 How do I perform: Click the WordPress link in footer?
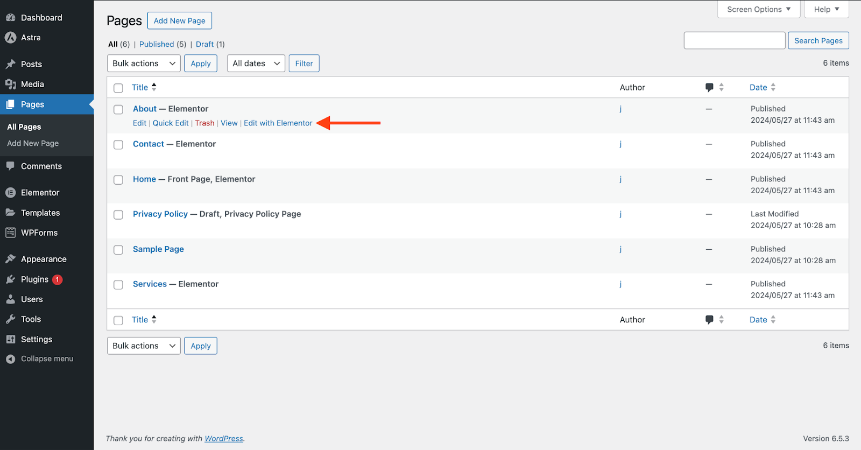click(224, 439)
